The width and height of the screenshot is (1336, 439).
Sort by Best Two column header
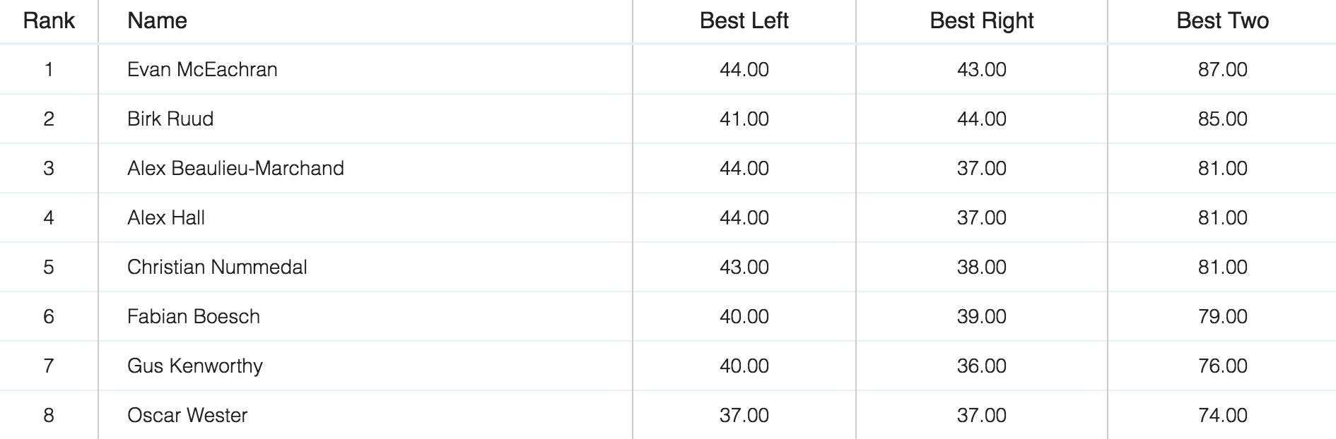point(1222,20)
